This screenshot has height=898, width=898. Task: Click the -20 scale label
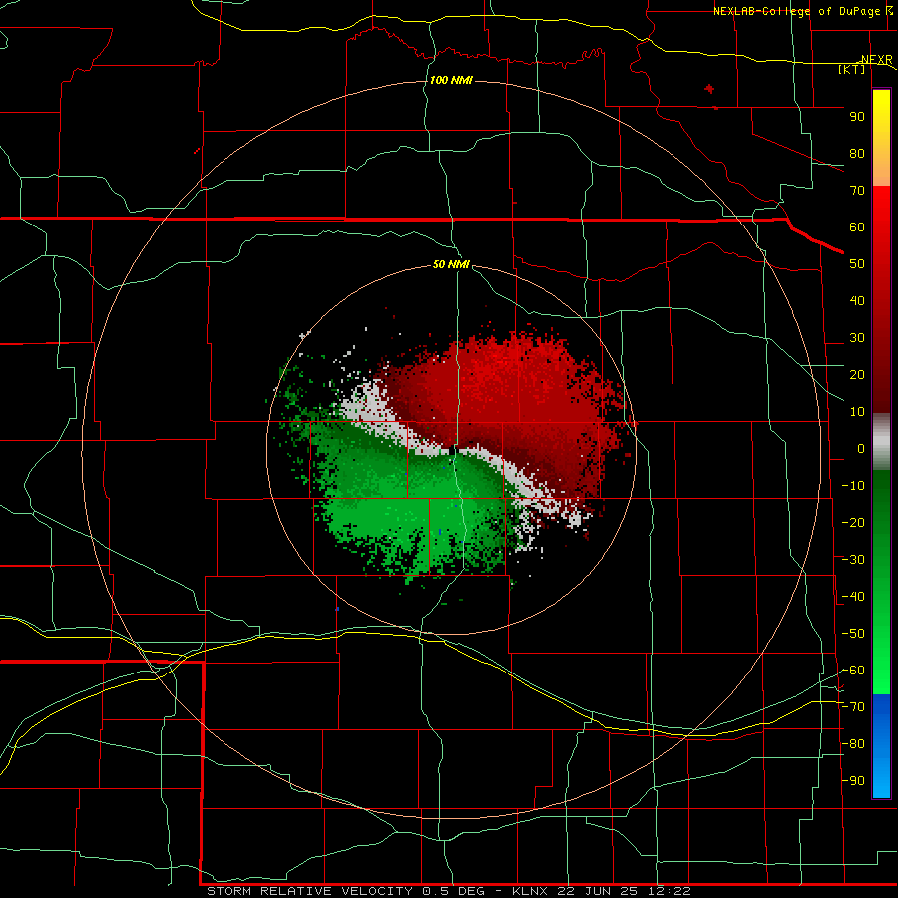[853, 523]
